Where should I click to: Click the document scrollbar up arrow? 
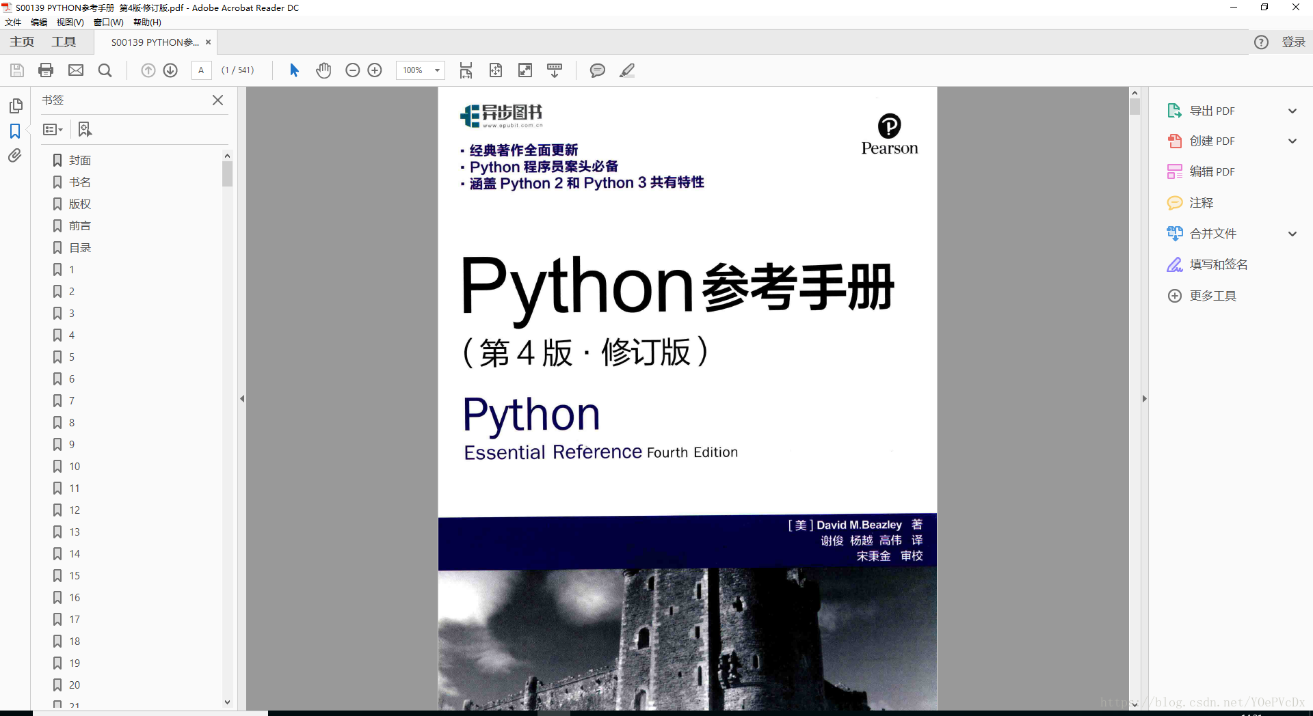coord(1135,93)
